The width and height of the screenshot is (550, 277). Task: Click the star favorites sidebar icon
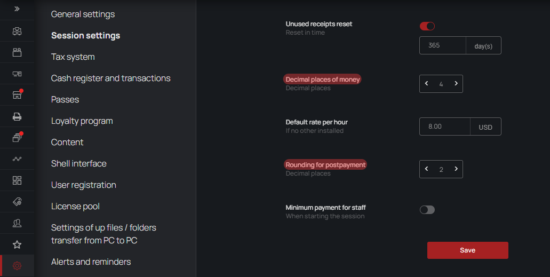pyautogui.click(x=17, y=244)
